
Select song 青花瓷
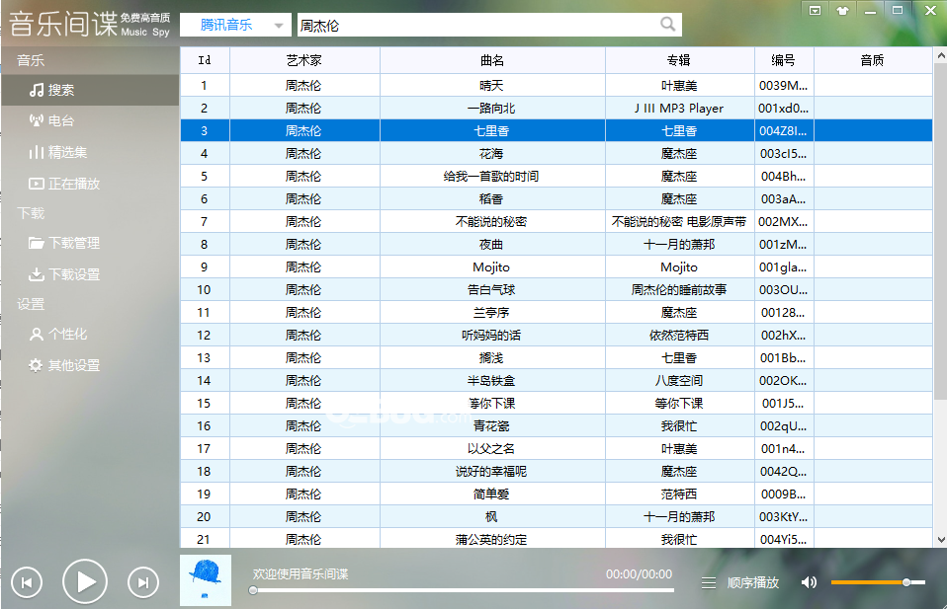point(491,426)
